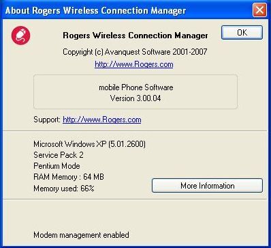The width and height of the screenshot is (271, 248).
Task: Click the Memory used: 66% line
Action: [x=64, y=189]
